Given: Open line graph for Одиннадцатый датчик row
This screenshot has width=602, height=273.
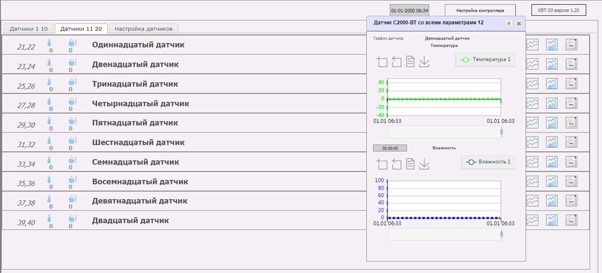Looking at the screenshot, I should tap(532, 45).
